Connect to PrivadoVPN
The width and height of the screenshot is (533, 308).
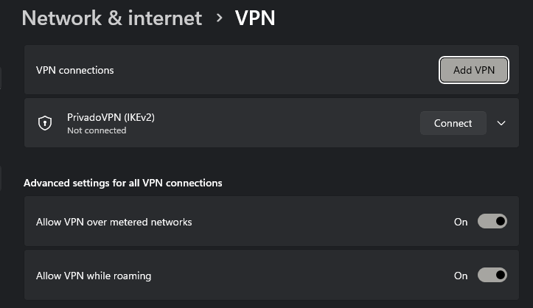(453, 123)
